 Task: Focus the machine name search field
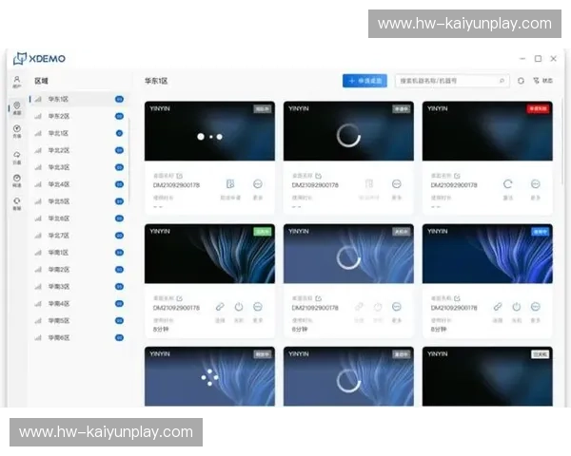click(x=452, y=81)
